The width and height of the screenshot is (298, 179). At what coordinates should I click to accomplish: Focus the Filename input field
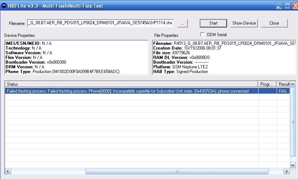(x=100, y=23)
